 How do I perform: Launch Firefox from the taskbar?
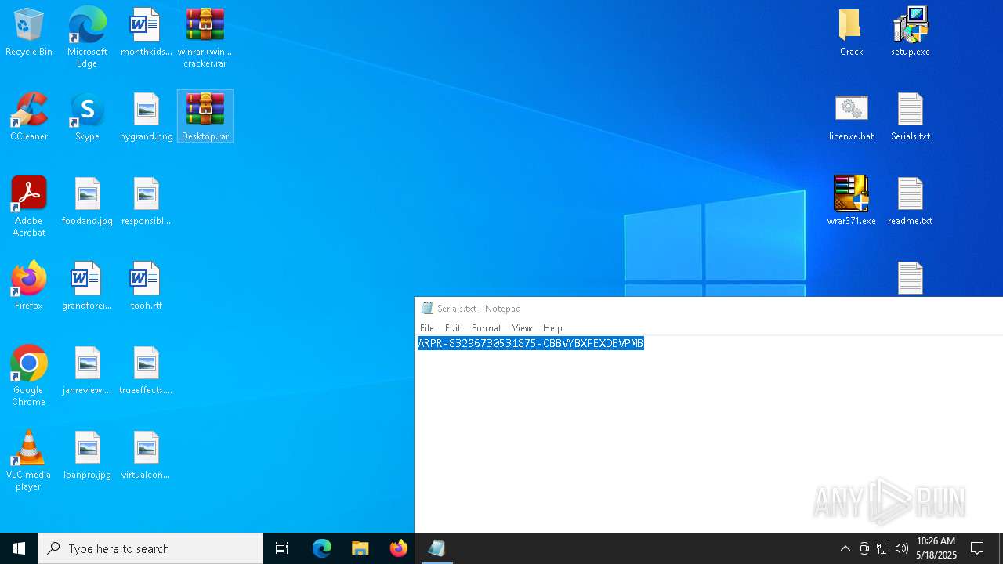click(399, 548)
